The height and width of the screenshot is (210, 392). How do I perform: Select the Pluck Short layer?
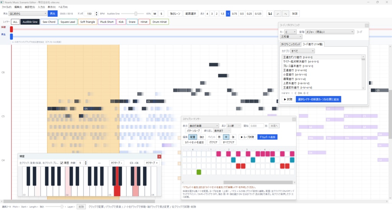(x=107, y=22)
